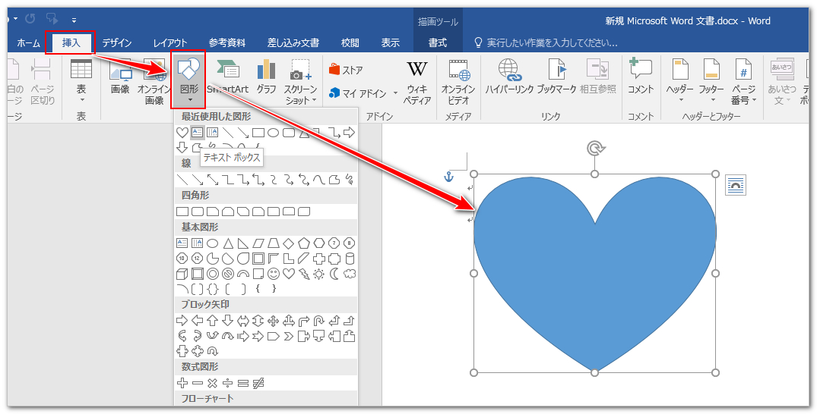The height and width of the screenshot is (414, 817).
Task: Choose the scribble line tool in 線 section
Action: click(350, 180)
